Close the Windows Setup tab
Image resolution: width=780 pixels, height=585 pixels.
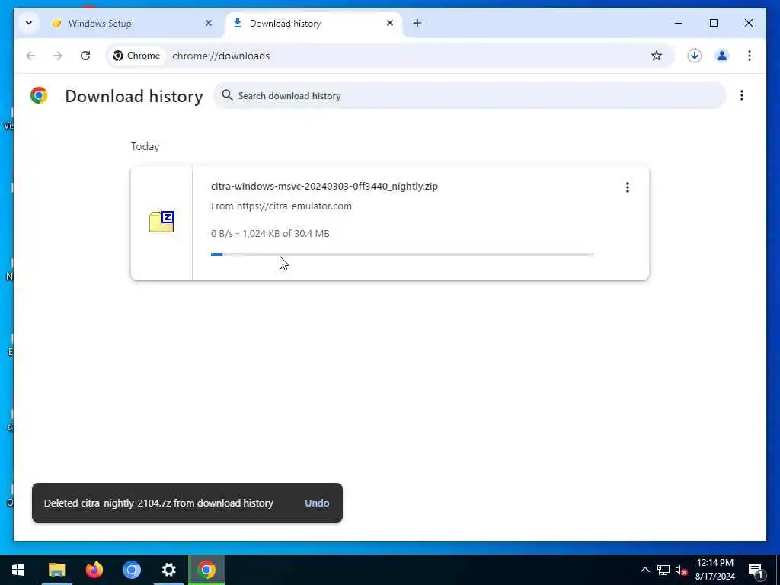click(209, 23)
